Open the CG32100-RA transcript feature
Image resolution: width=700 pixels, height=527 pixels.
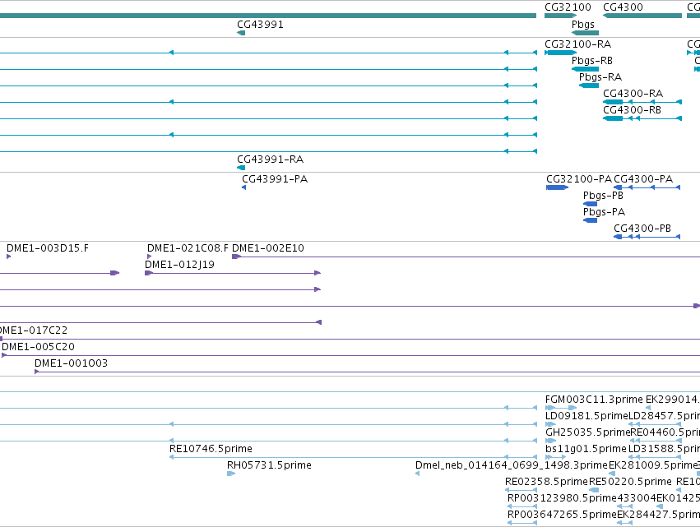pos(560,53)
